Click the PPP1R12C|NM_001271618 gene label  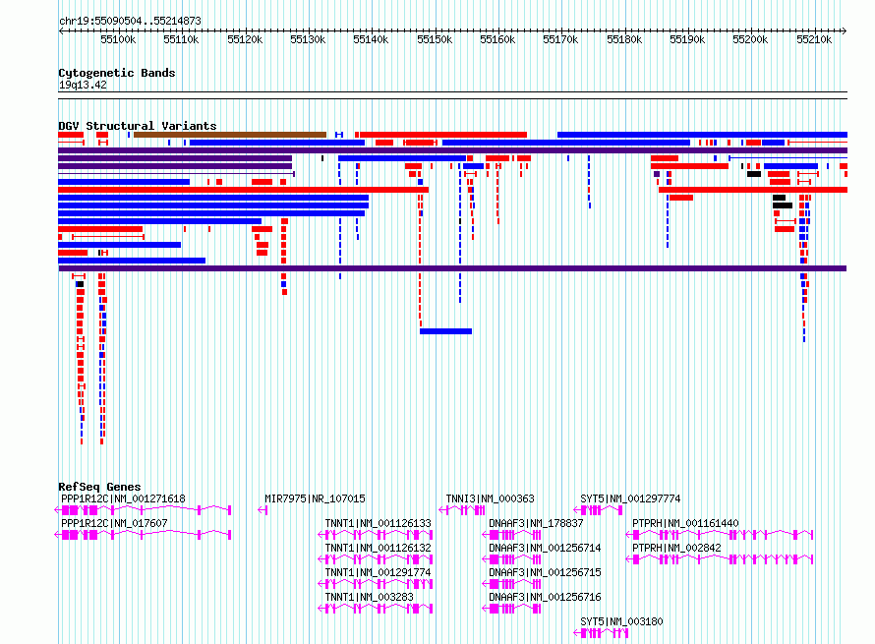click(123, 498)
